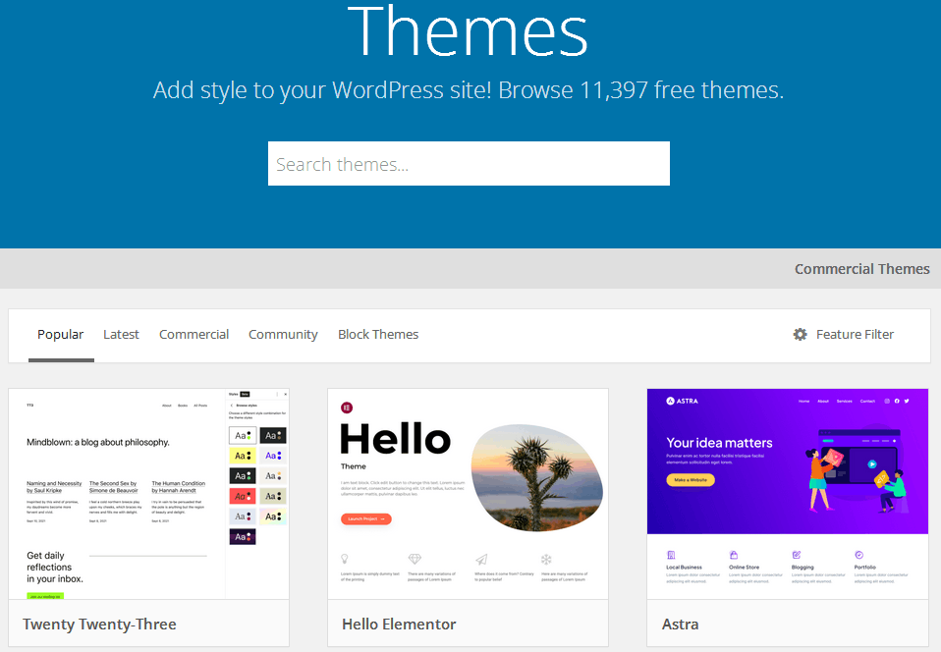Click the Elementor logo icon in Hello preview

(347, 407)
